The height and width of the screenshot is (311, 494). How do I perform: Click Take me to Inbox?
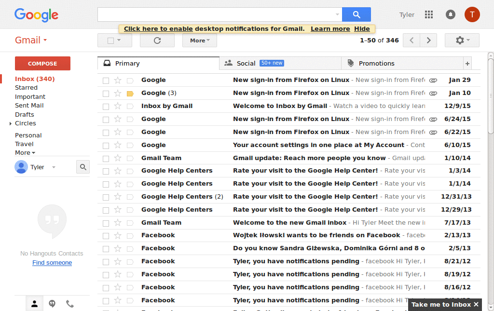tap(441, 304)
